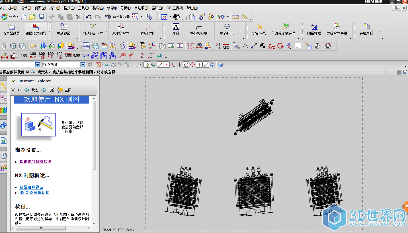
Task: Select 定制符号 custom symbol tool
Action: [259, 30]
